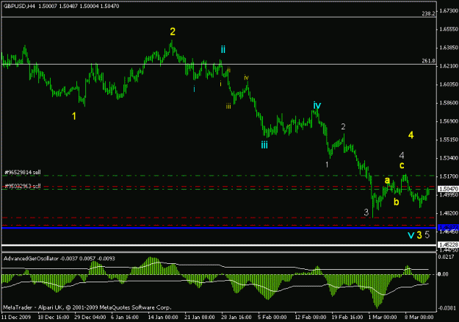Click the 1.58600 price axis value

pyautogui.click(x=449, y=103)
